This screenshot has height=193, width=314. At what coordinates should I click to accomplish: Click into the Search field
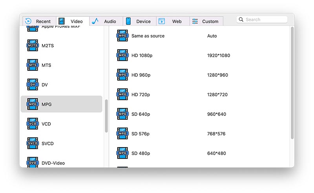click(x=262, y=20)
